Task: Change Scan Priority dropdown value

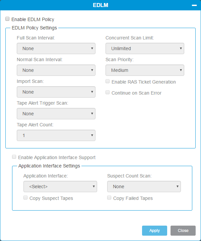Action: [x=145, y=70]
